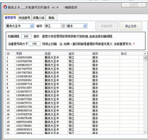This screenshot has width=148, height=140.
Task: Expand the 浙江 province dropdown
Action: [x=63, y=26]
